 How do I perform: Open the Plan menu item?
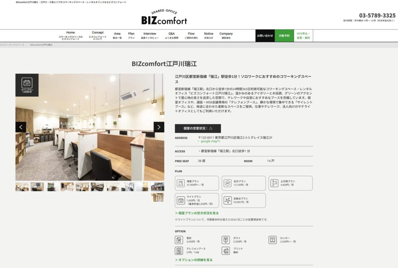pyautogui.click(x=131, y=35)
